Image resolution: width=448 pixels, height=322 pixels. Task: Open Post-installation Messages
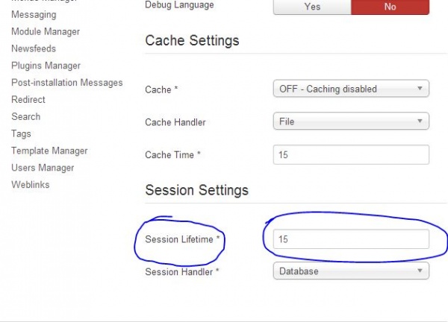[x=66, y=83]
